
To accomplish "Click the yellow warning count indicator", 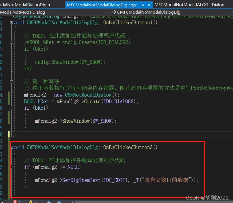I will coord(33,202).
